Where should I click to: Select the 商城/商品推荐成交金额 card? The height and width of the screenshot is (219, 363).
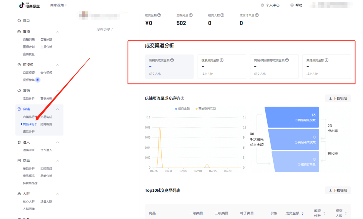pos(274,67)
